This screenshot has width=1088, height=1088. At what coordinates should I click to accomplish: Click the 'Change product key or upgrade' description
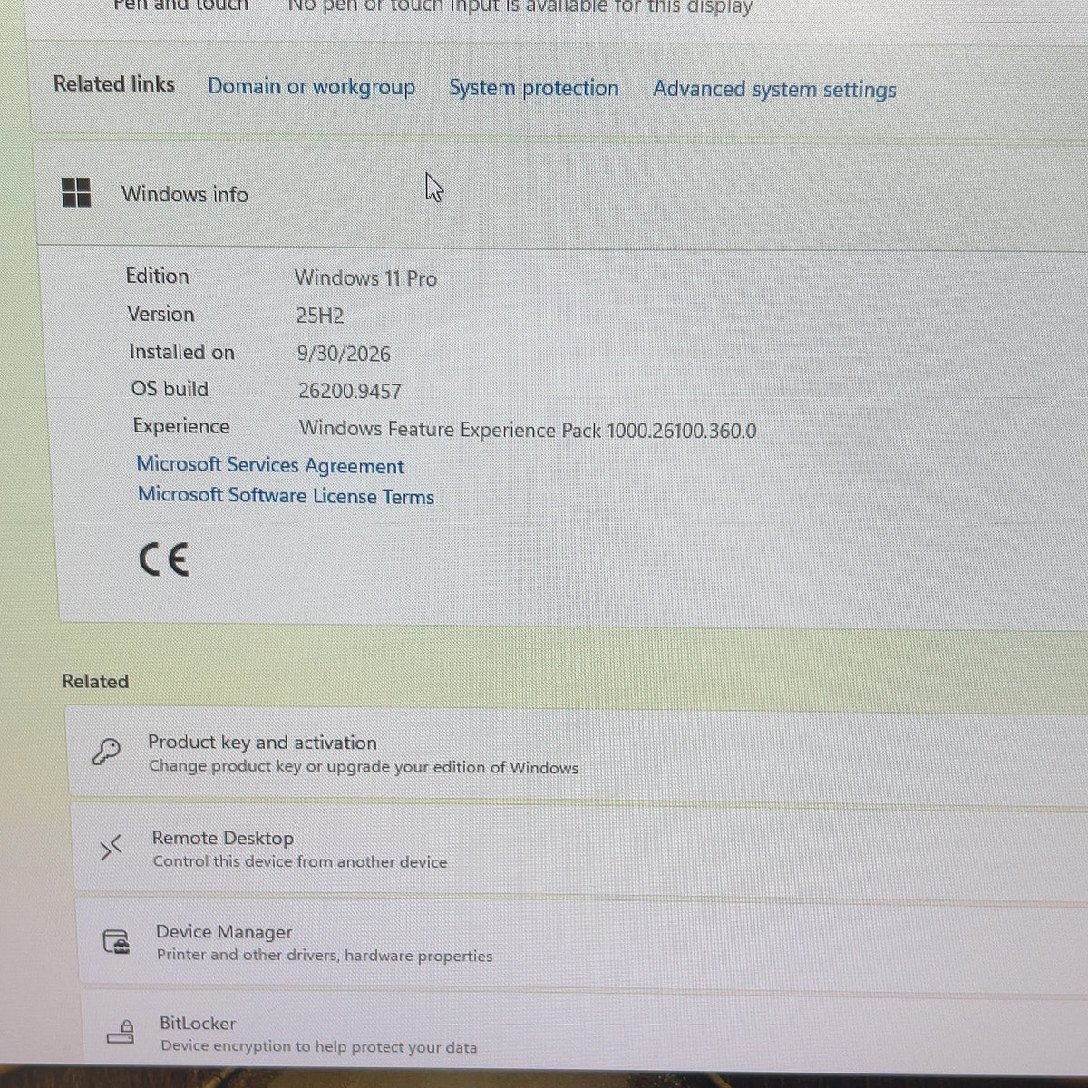364,767
